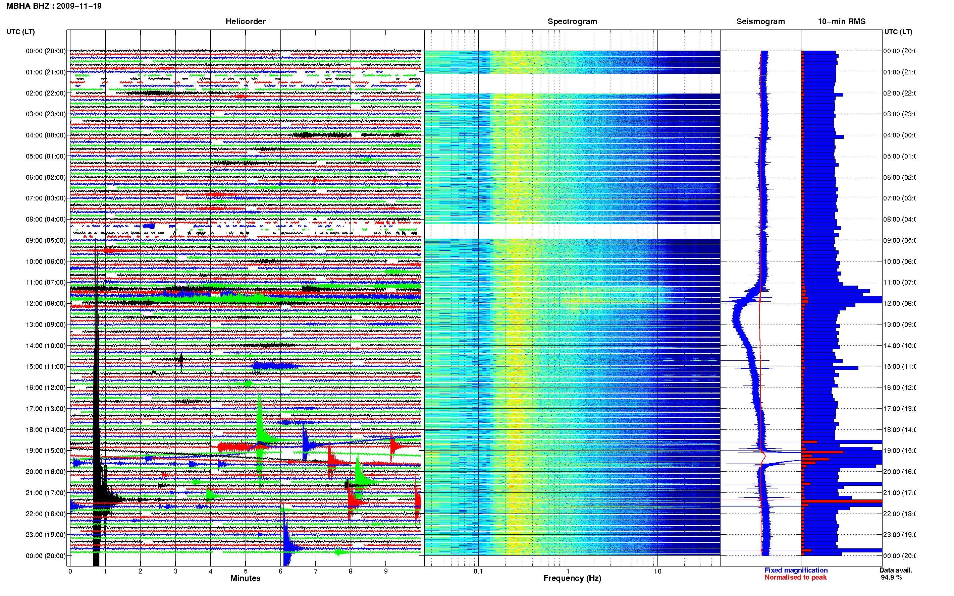Click the 7 tick on Minutes axis
Viewport: 954px width, 596px height.
coord(316,571)
